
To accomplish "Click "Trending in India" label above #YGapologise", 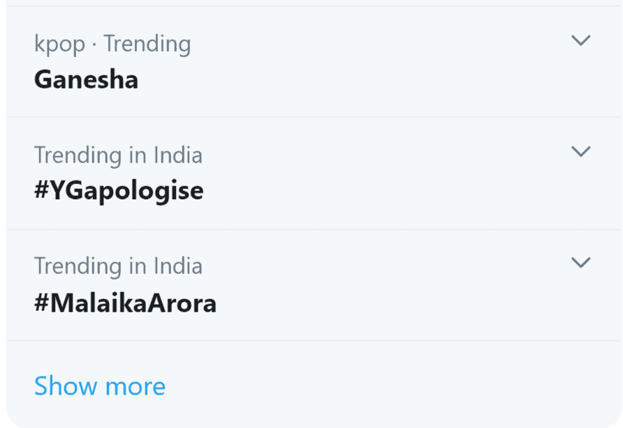I will pyautogui.click(x=118, y=155).
